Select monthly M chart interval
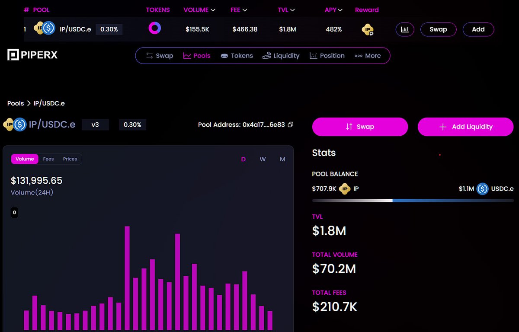The image size is (519, 332). (x=282, y=159)
